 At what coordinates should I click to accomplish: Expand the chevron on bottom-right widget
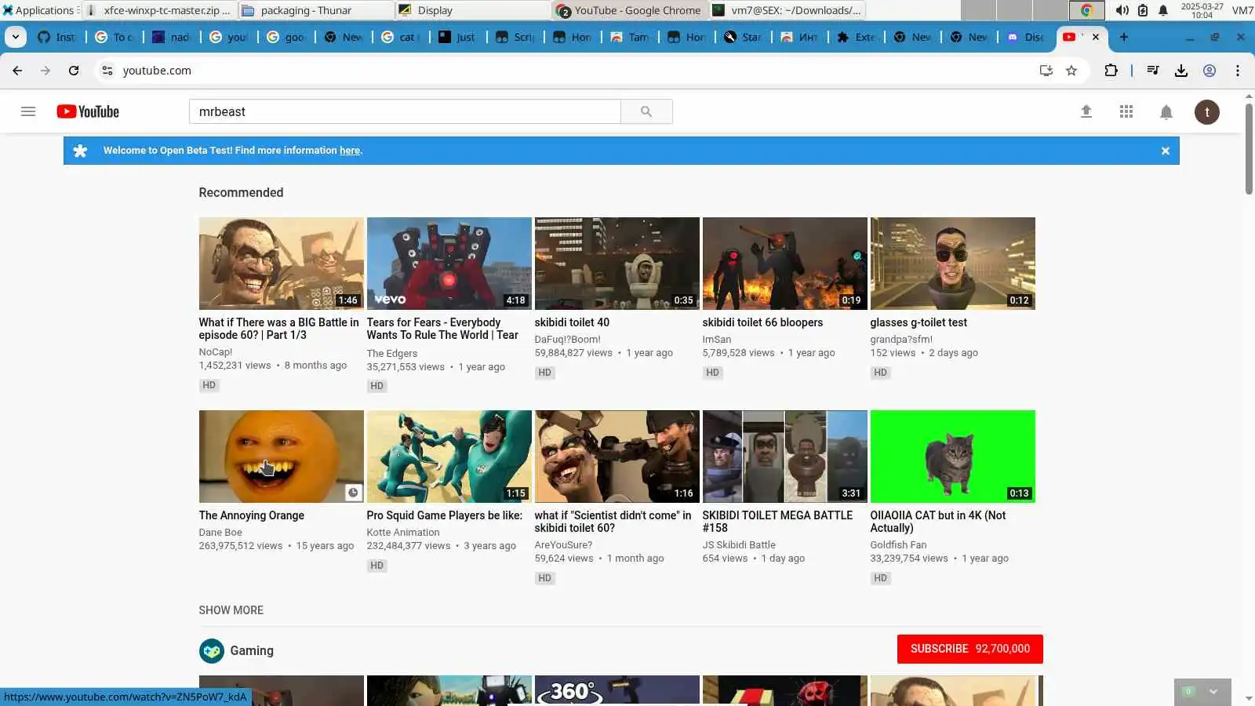[x=1213, y=692]
